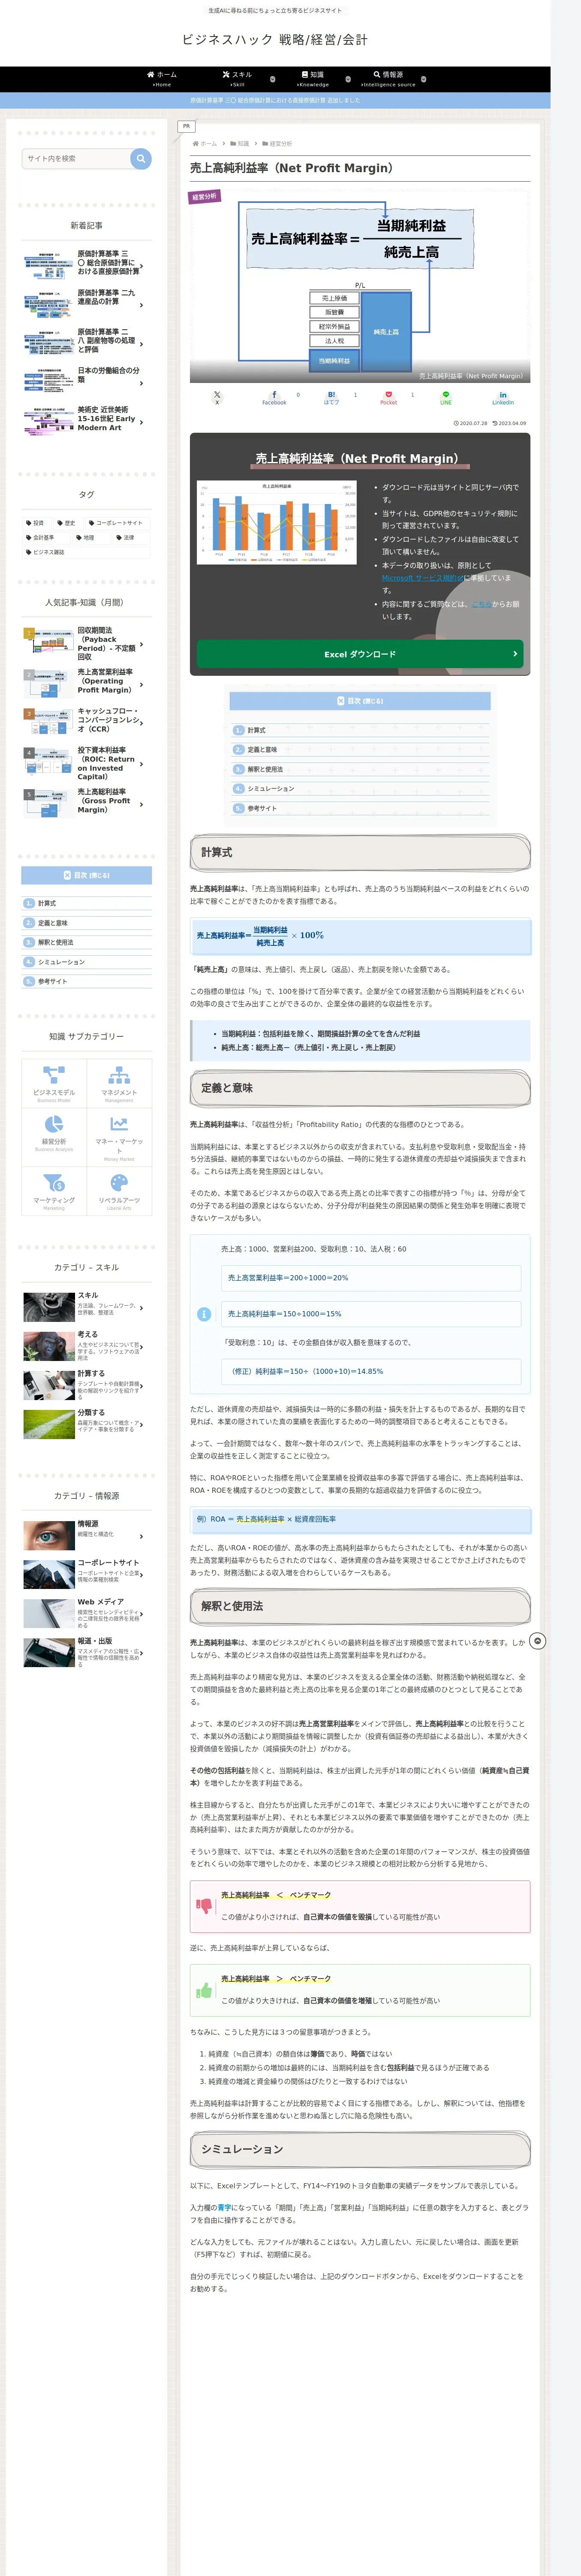Screen dimensions: 581x2576
Task: Open スキル Skill menu item
Action: pyautogui.click(x=237, y=79)
